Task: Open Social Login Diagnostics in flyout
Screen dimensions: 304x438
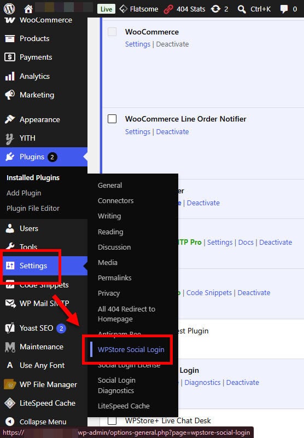Action: pyautogui.click(x=116, y=385)
